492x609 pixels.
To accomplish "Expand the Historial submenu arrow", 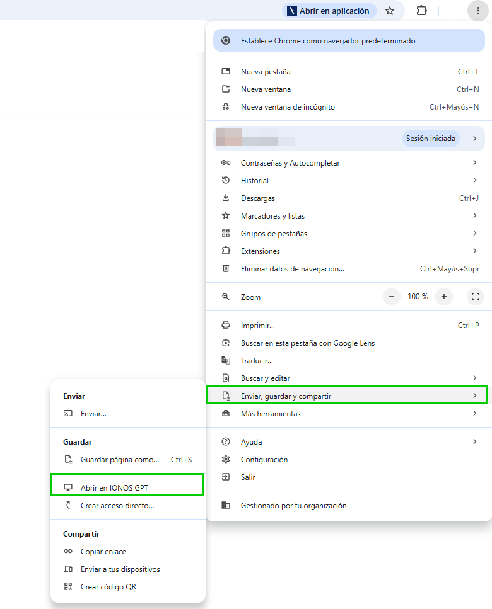I will 475,180.
